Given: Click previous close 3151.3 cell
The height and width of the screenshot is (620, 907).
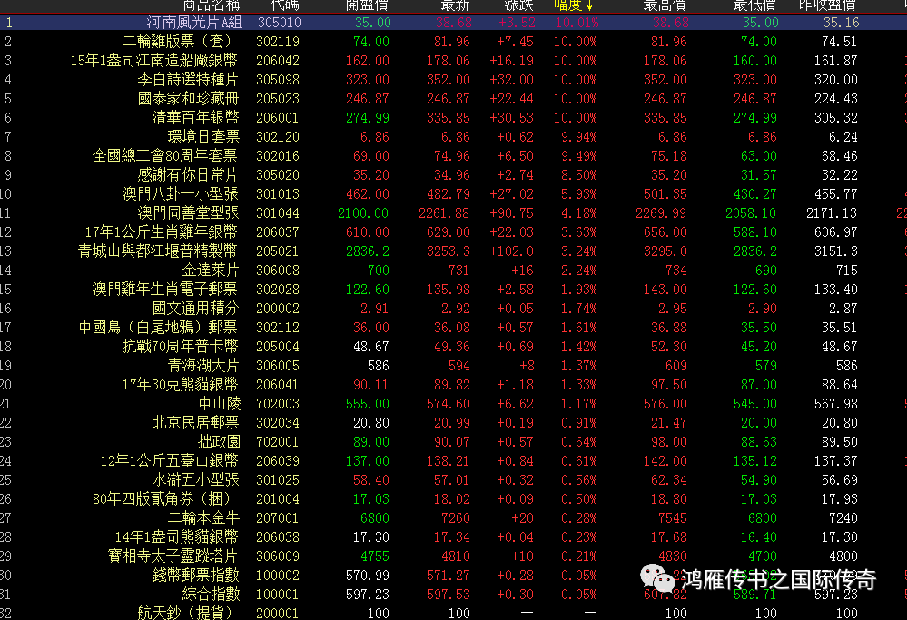Looking at the screenshot, I should coord(836,251).
